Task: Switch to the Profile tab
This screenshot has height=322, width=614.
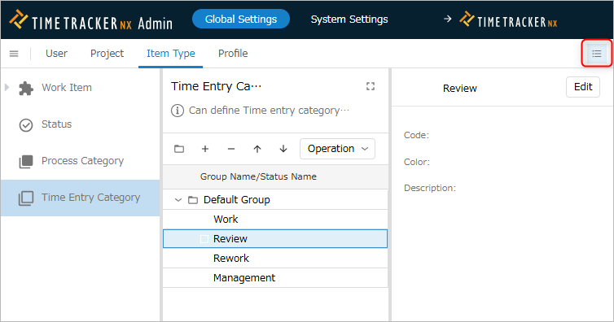Action: coord(233,54)
